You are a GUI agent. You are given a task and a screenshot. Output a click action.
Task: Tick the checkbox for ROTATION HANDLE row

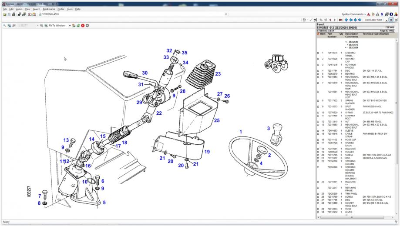(x=318, y=65)
